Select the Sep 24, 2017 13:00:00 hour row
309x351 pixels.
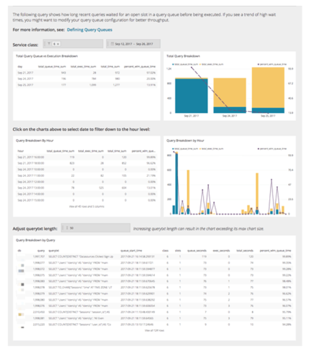pos(86,188)
